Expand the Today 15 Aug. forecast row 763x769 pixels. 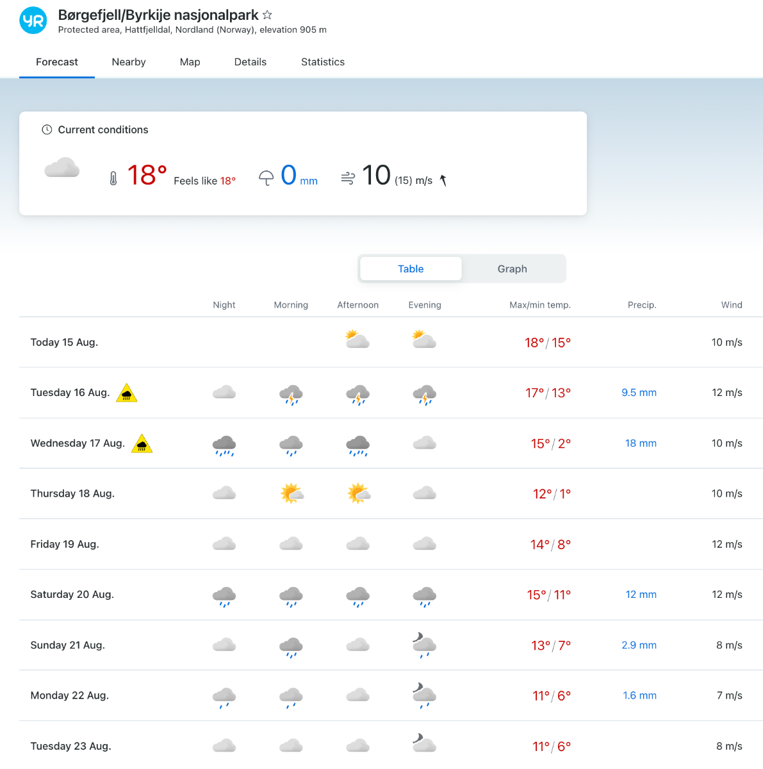64,342
